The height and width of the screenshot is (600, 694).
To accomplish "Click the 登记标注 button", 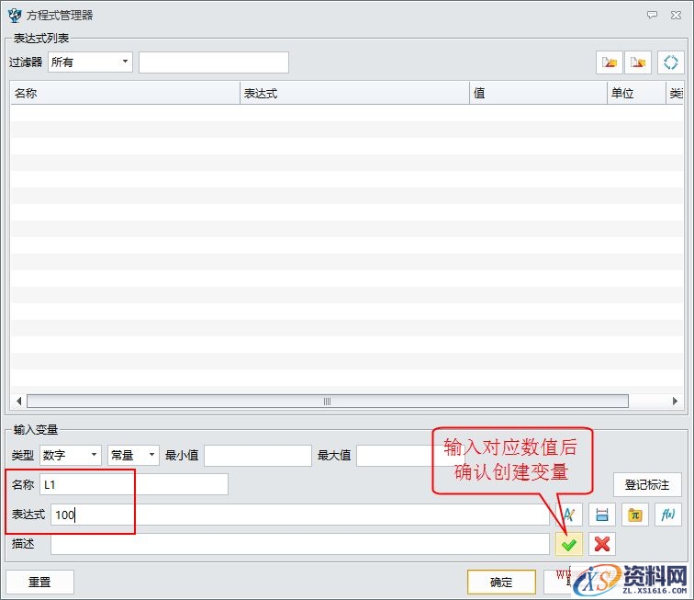I will (647, 485).
